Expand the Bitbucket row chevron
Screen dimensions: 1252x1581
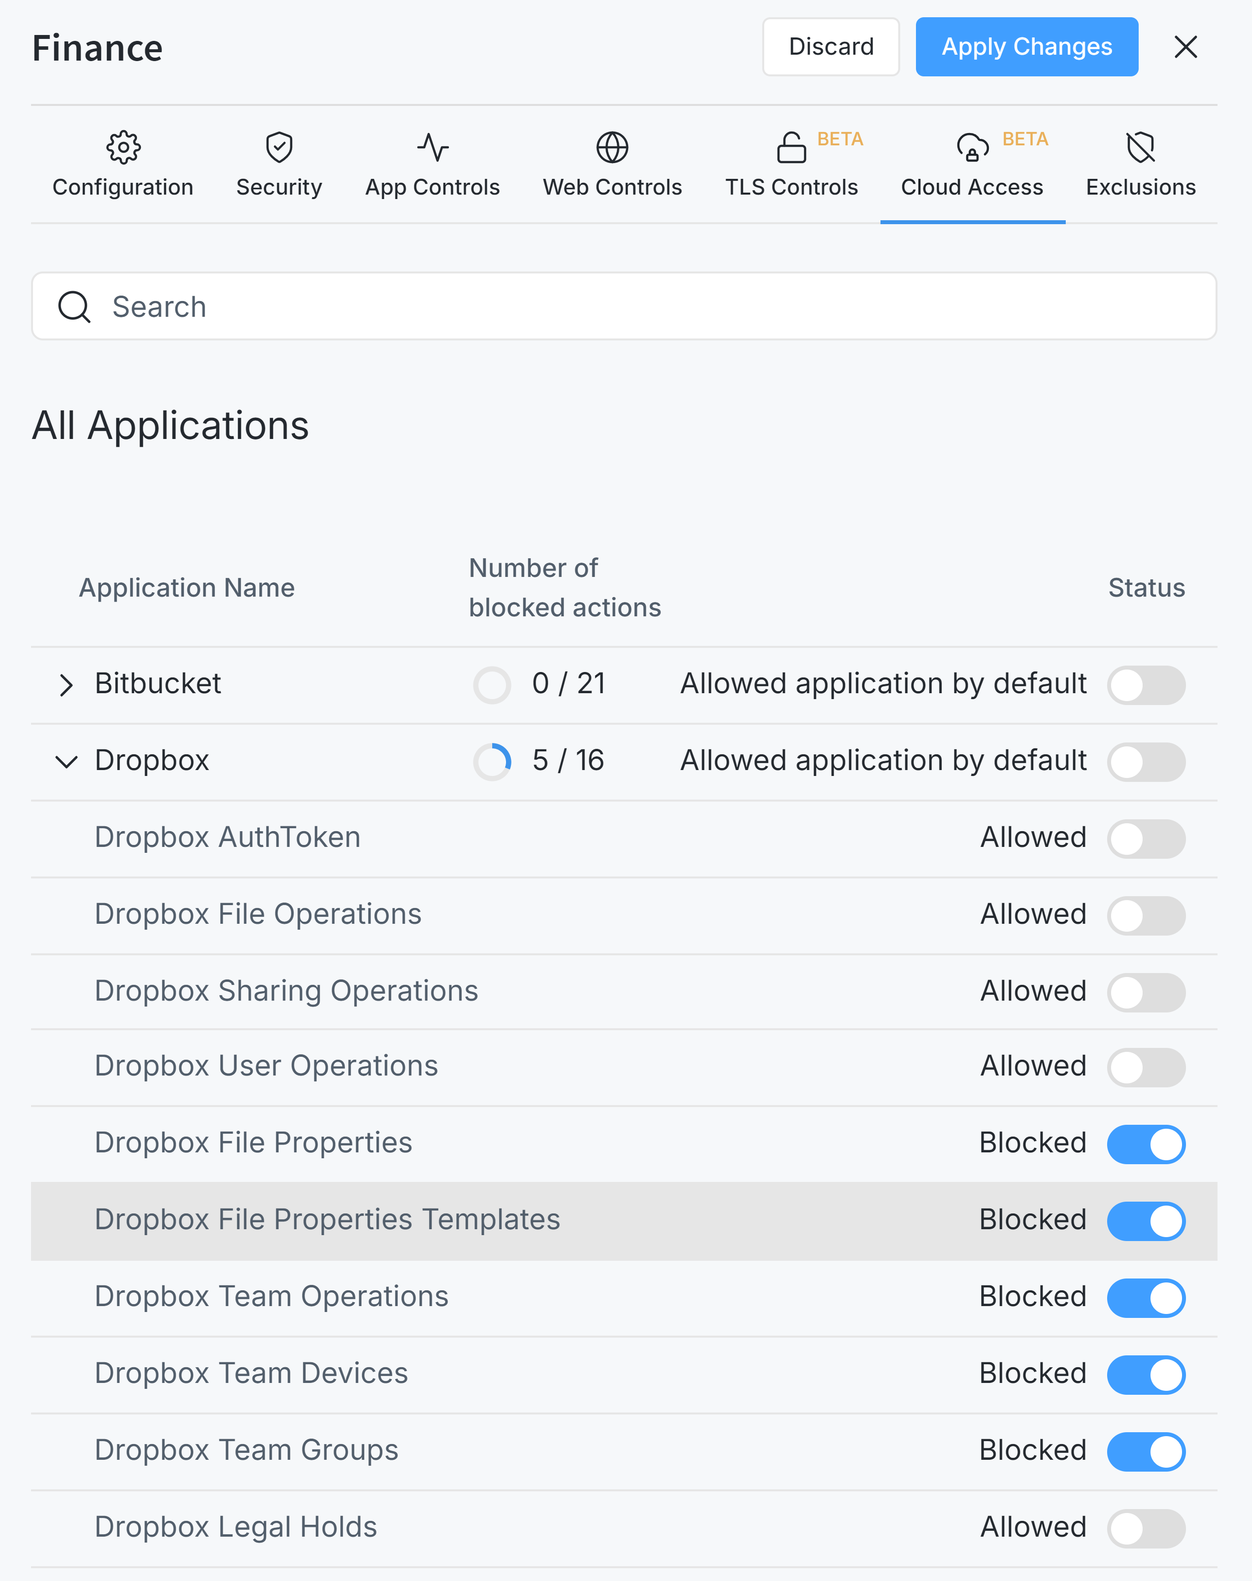point(66,685)
